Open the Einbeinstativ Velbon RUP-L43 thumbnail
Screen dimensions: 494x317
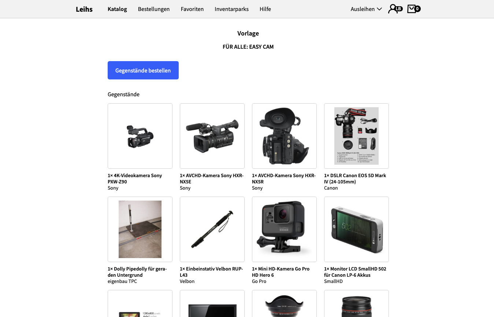pyautogui.click(x=212, y=229)
